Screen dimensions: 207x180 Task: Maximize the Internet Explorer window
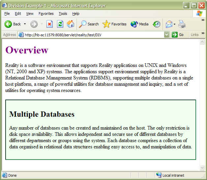(194, 6)
